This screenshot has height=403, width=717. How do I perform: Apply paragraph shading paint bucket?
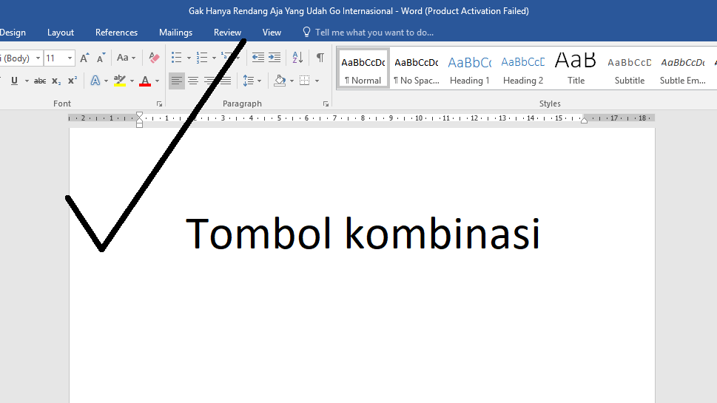coord(280,81)
